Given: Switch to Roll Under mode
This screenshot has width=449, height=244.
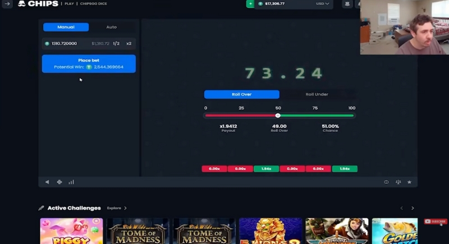Looking at the screenshot, I should coord(317,94).
